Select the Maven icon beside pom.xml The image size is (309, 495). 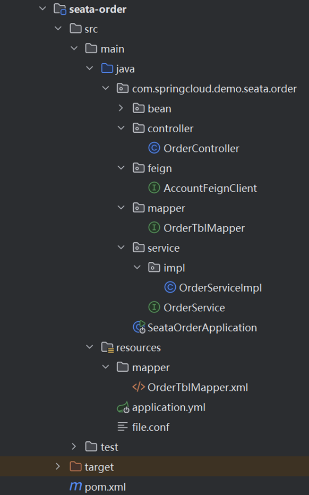(x=76, y=486)
